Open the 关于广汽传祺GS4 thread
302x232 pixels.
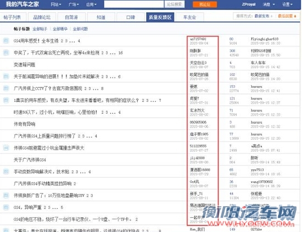[x=30, y=159]
